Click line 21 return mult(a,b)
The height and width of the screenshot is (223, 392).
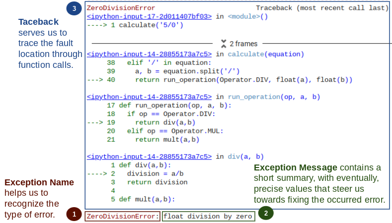click(153, 139)
